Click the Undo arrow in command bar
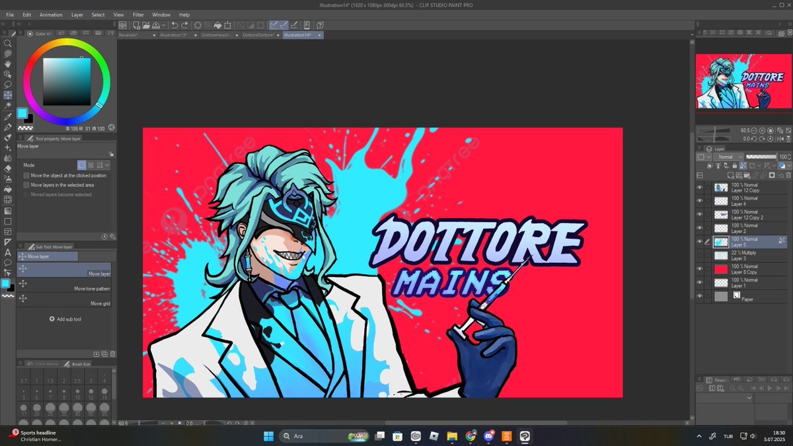The width and height of the screenshot is (793, 446). (174, 25)
